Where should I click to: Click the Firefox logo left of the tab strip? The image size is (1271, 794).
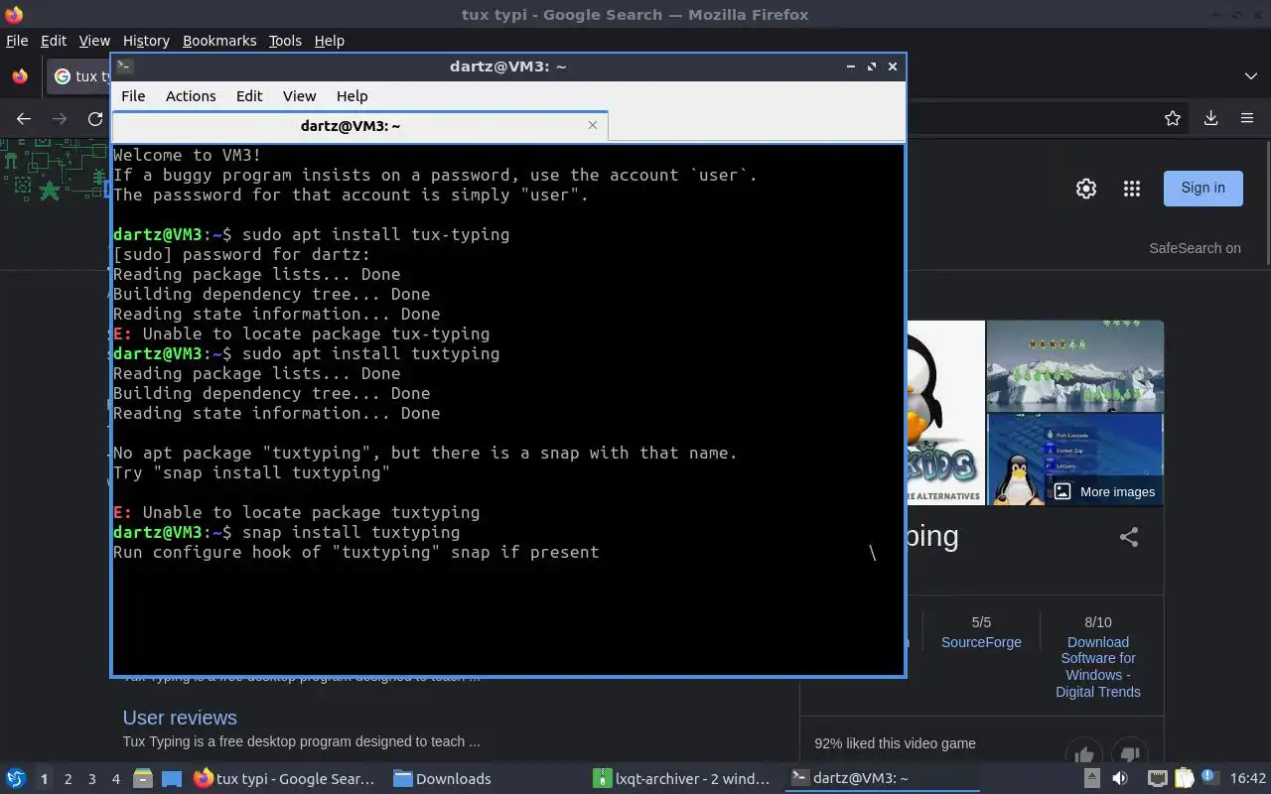(19, 76)
